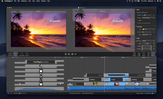The image size is (163, 99).
Task: Open the Audio browser
Action: (148, 54)
